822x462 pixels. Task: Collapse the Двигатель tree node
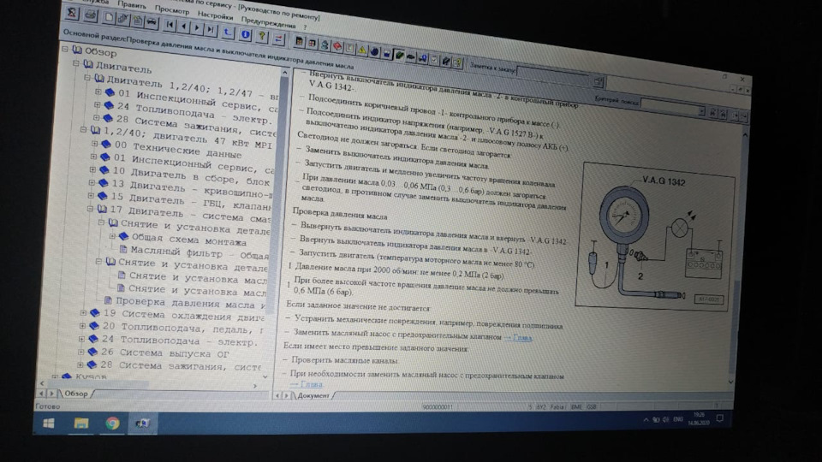pos(76,63)
